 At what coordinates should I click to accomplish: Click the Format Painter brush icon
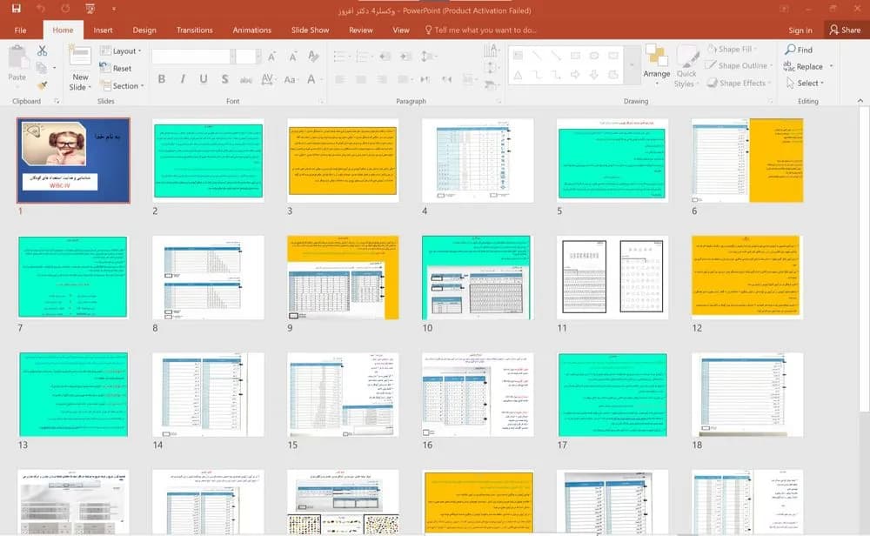tap(42, 85)
